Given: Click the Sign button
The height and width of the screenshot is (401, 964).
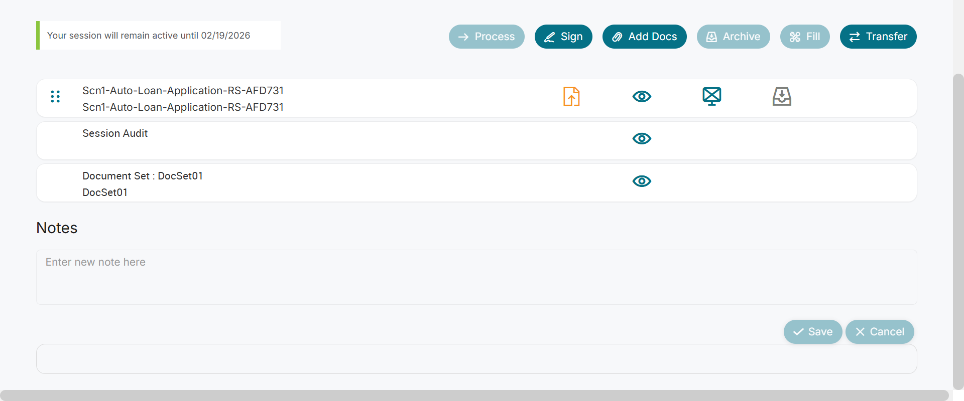Looking at the screenshot, I should [563, 37].
